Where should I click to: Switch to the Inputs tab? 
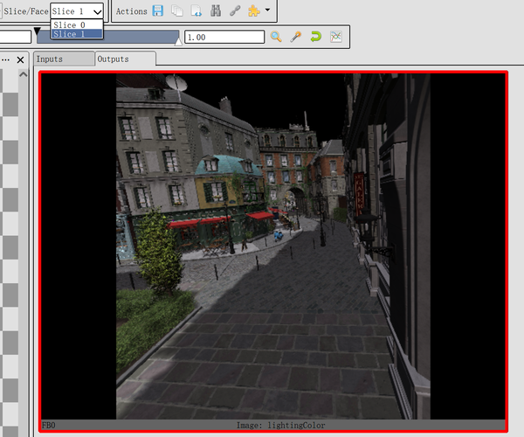coord(64,59)
